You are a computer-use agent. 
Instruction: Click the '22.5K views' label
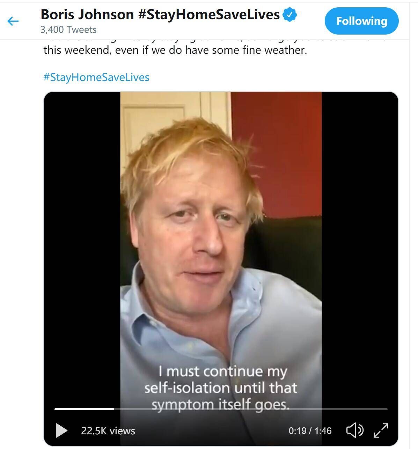(108, 431)
